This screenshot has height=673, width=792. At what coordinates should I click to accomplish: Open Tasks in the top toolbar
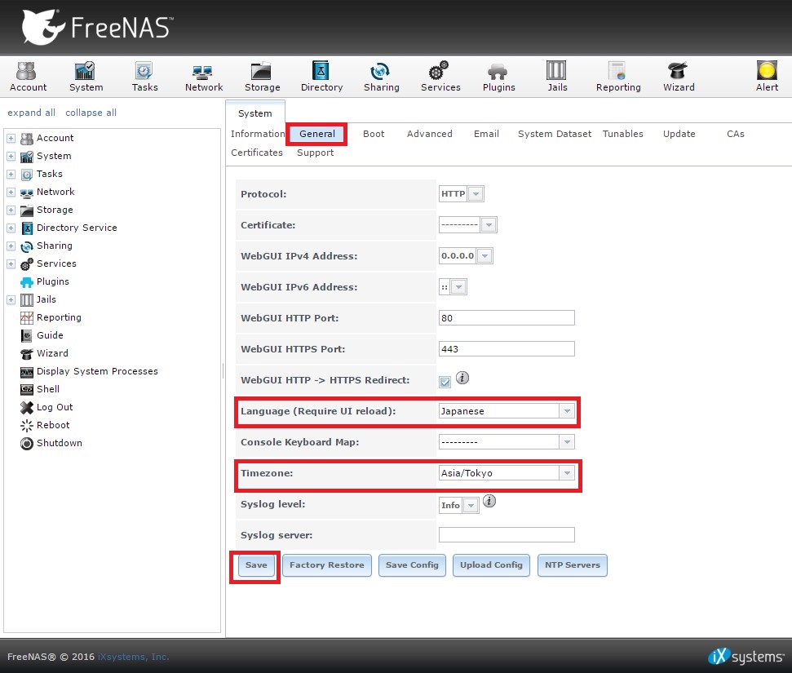coord(144,77)
